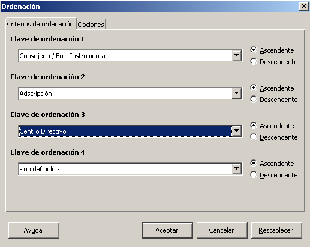
Task: Open the Centro Directivo dropdown arrow
Action: pos(237,131)
